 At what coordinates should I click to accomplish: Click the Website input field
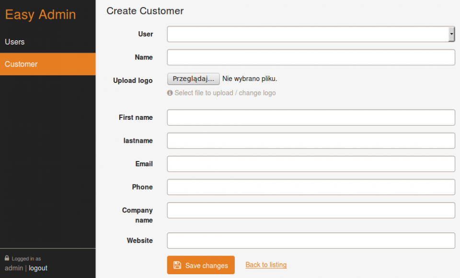tap(310, 241)
